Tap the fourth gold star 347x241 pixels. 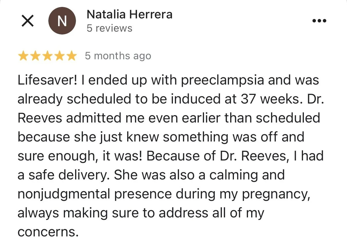(x=59, y=56)
